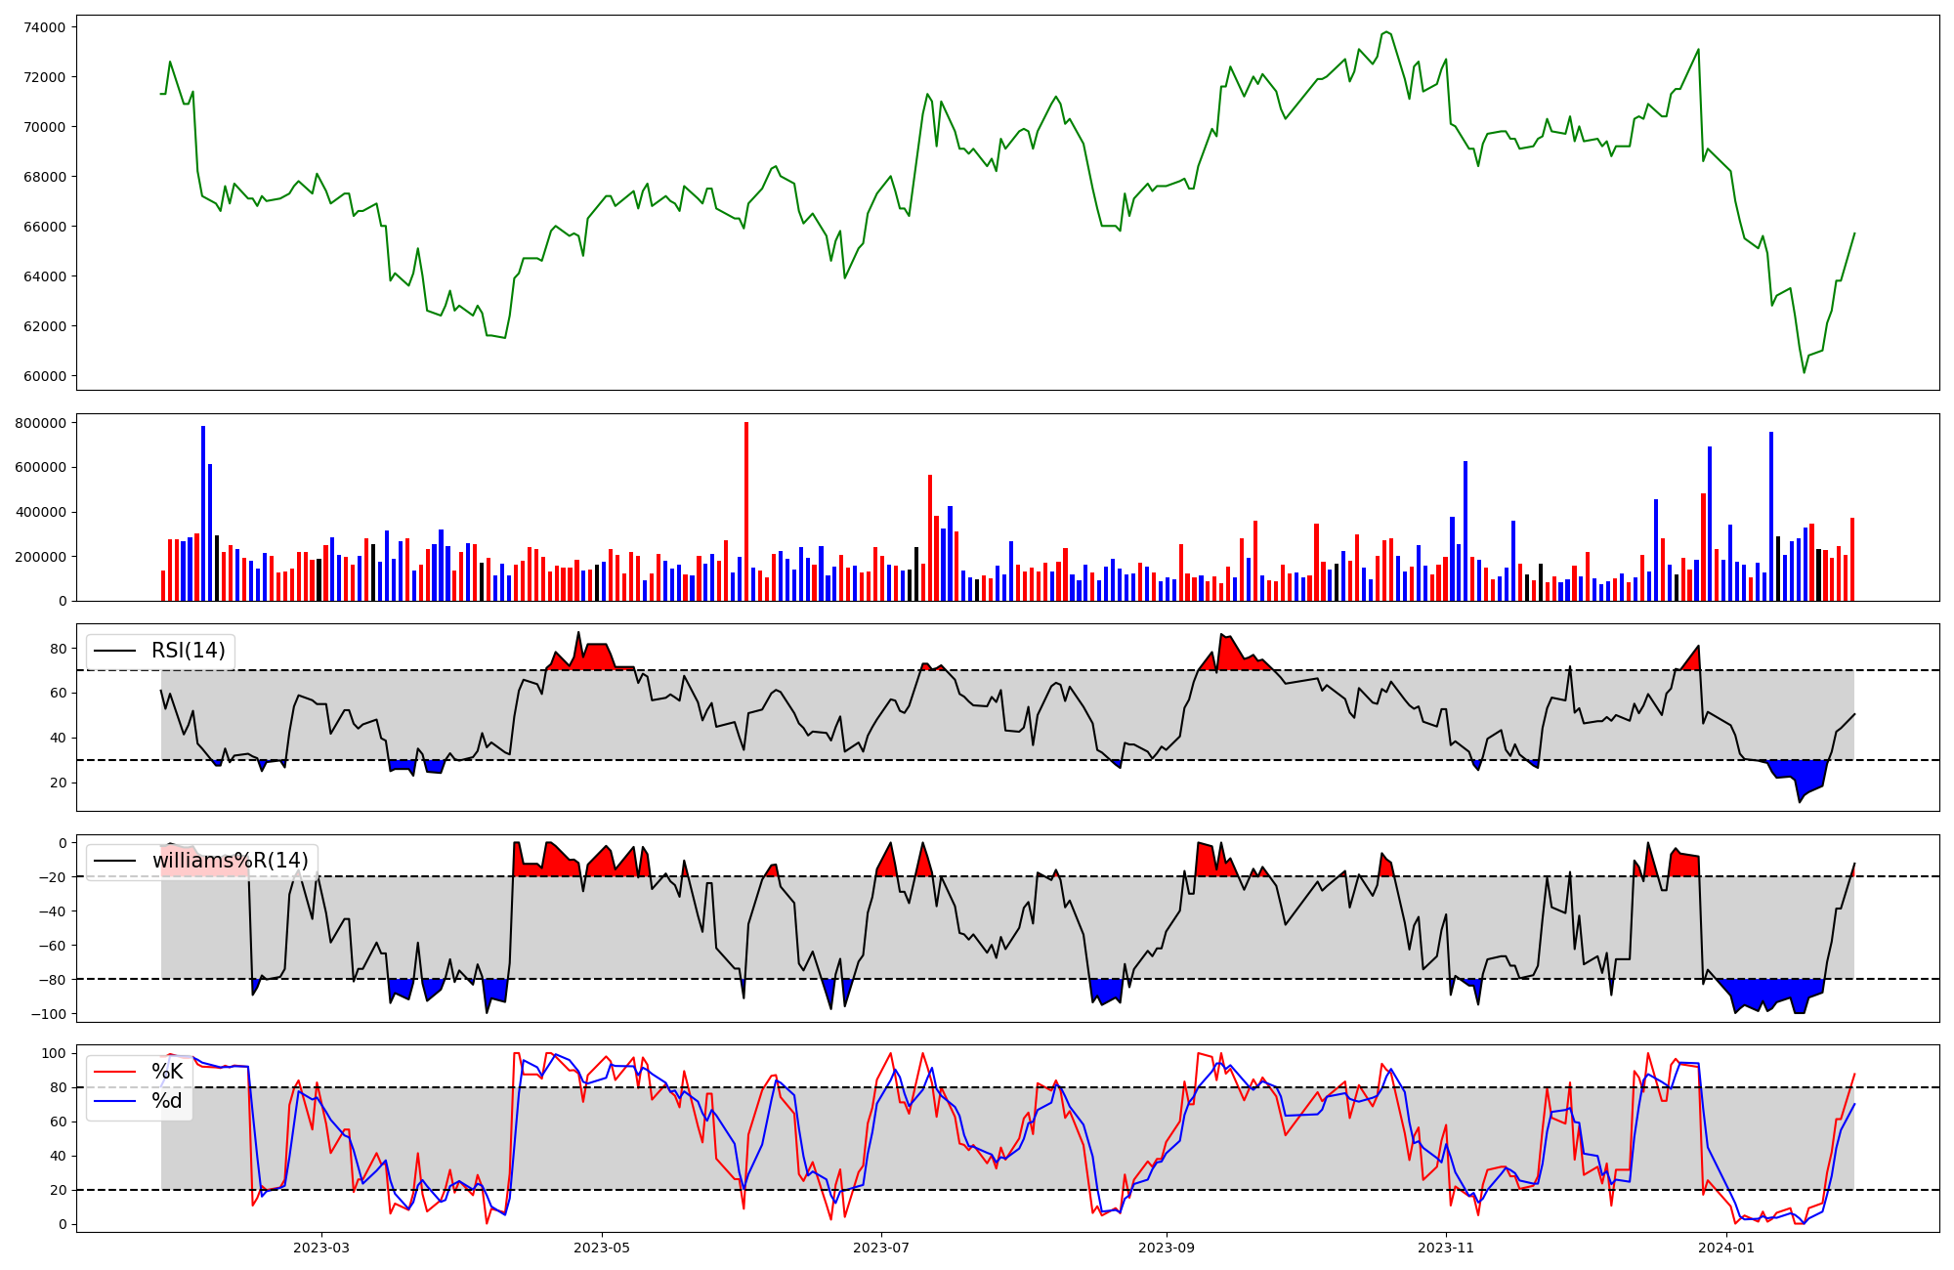Screen dimensions: 1954x1270
Task: Click the black RSI(14) legend line sample
Action: (114, 651)
